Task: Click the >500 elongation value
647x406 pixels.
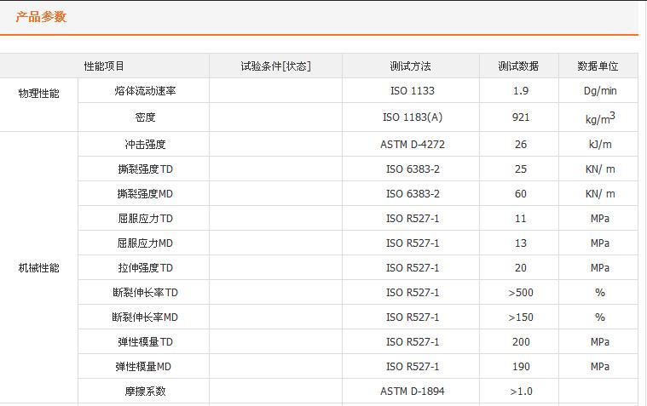Action: 521,293
